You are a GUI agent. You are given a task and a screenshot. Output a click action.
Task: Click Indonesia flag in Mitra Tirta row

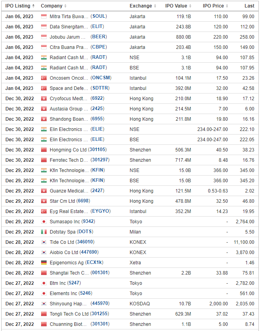(44, 17)
